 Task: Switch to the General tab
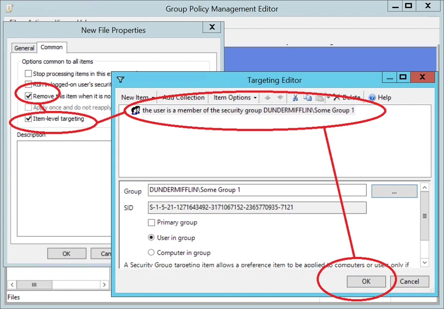click(24, 48)
